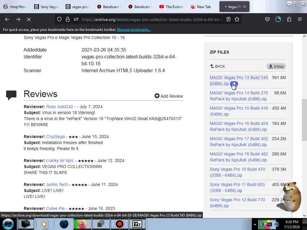Image resolution: width=307 pixels, height=230 pixels.
Task: Open the Firefox application menu
Action: (300, 19)
